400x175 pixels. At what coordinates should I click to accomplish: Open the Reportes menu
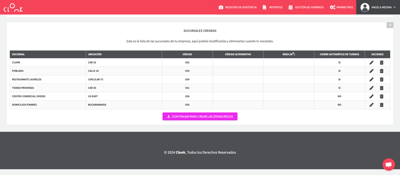(x=272, y=7)
